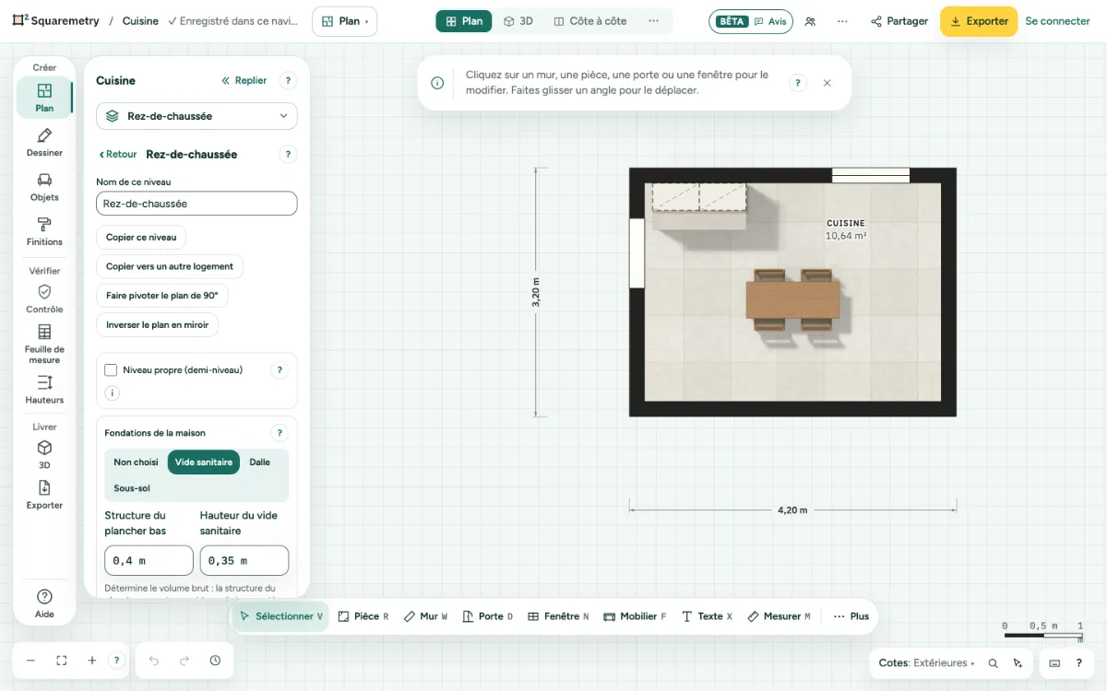Select the Non choisi foundation option
The image size is (1107, 691).
tap(136, 463)
